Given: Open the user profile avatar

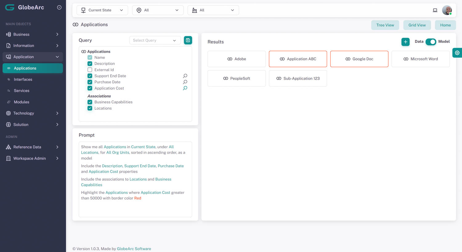Looking at the screenshot, I should pyautogui.click(x=447, y=10).
